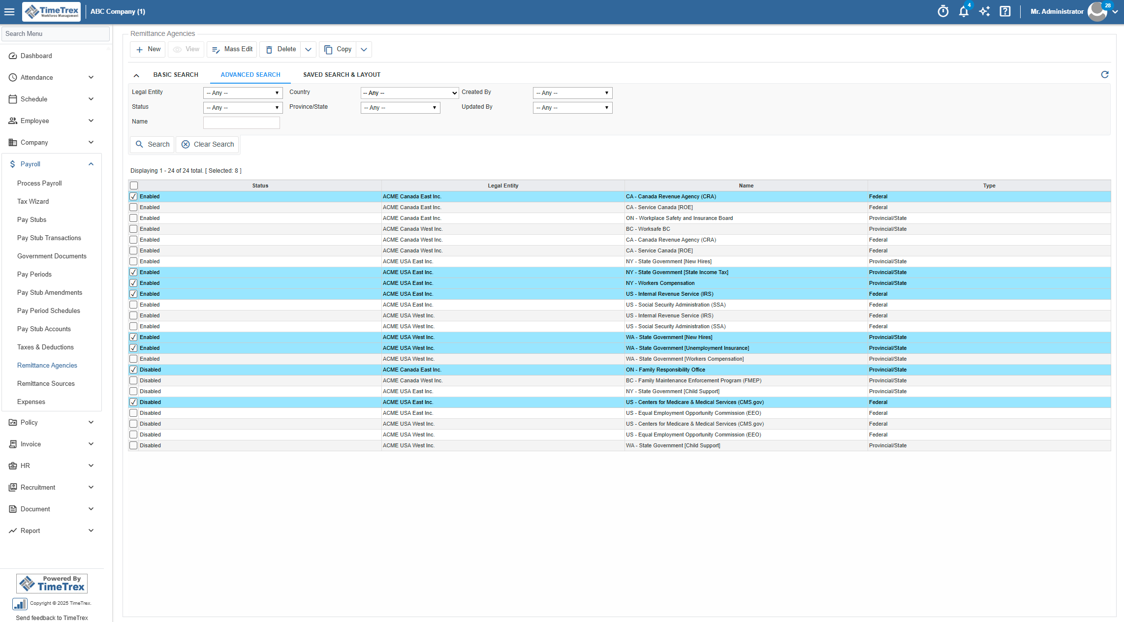
Task: Open the in/out punch clock icon
Action: point(943,11)
